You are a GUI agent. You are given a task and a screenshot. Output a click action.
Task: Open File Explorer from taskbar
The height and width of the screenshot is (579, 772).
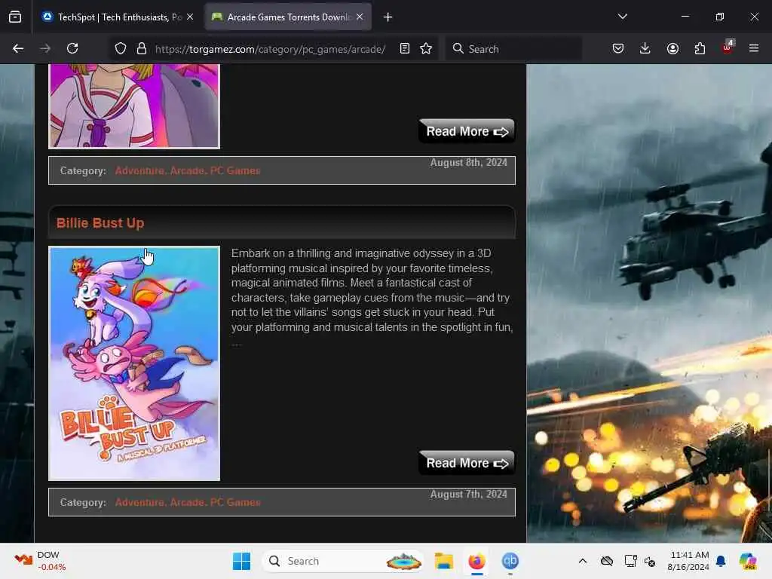click(x=443, y=561)
